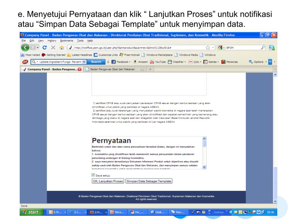Click the Pernyataan box scroll-down arrow

click(204, 167)
